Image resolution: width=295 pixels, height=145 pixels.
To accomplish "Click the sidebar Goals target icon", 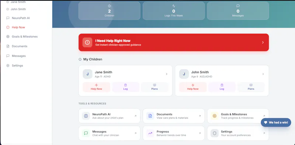I will tap(8, 36).
